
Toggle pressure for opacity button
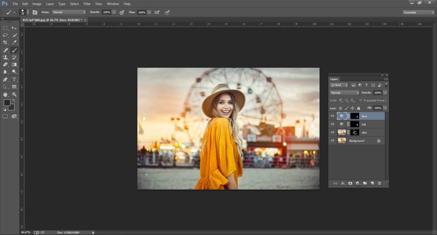pos(122,12)
